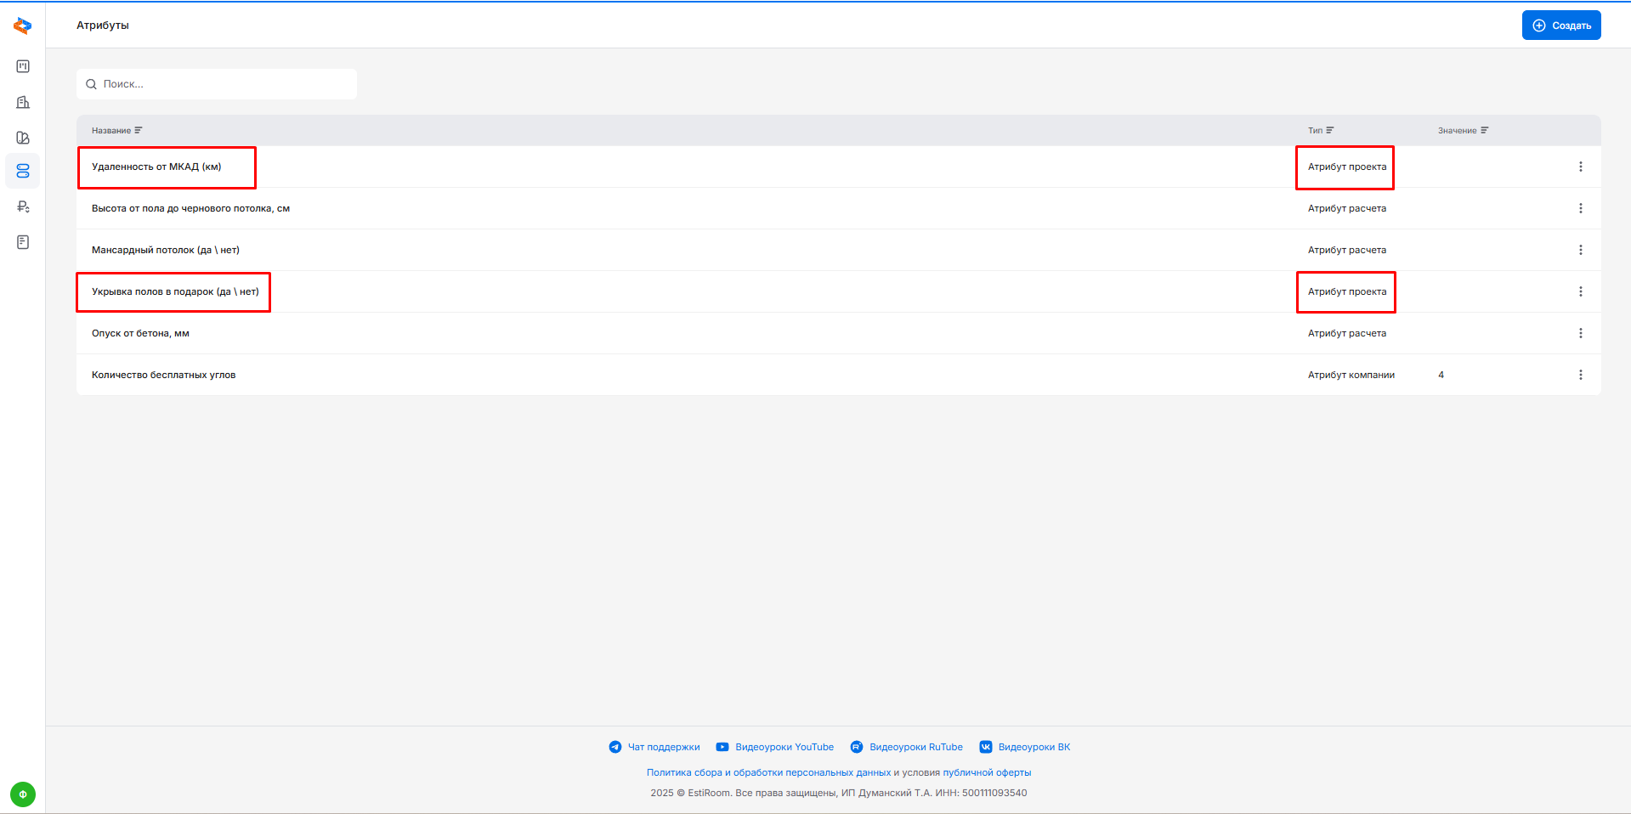Open the buildings sidebar icon
The width and height of the screenshot is (1631, 814).
pyautogui.click(x=23, y=102)
